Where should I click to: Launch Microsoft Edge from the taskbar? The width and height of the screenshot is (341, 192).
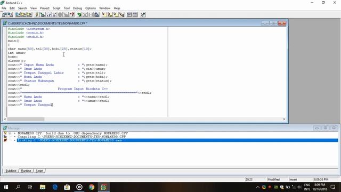tap(55, 187)
